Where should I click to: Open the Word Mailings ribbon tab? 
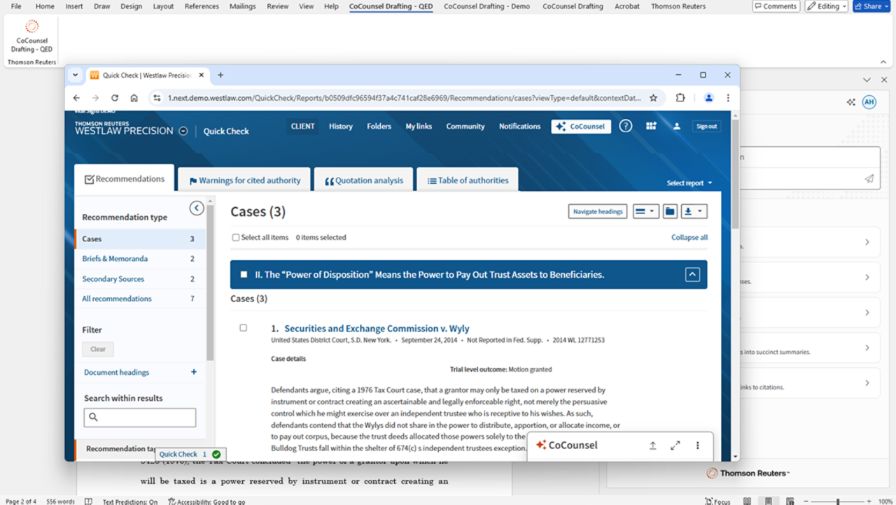243,6
